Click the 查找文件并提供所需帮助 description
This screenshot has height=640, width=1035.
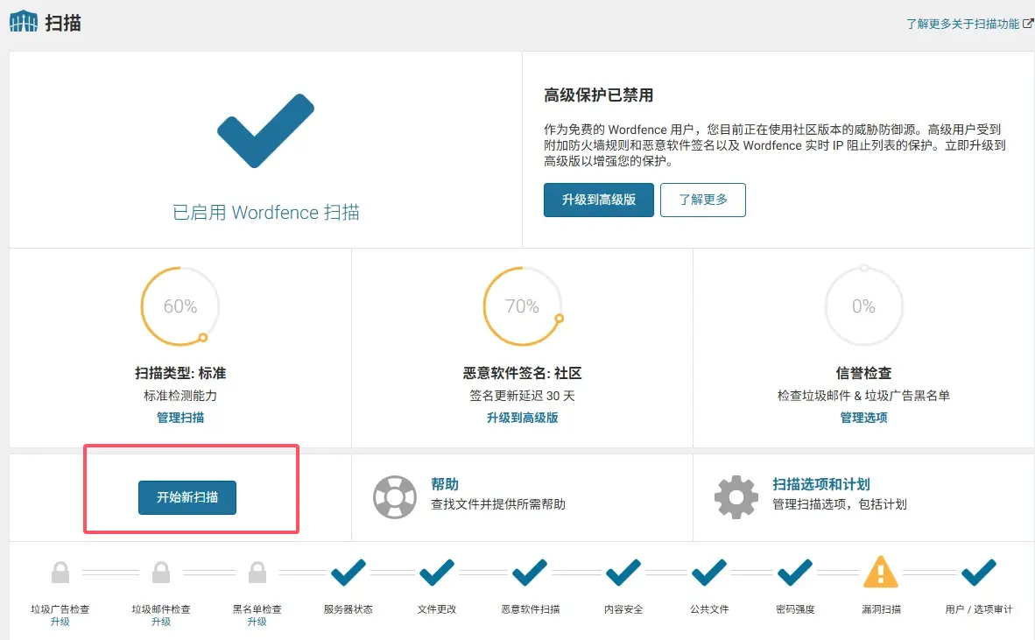coord(498,504)
